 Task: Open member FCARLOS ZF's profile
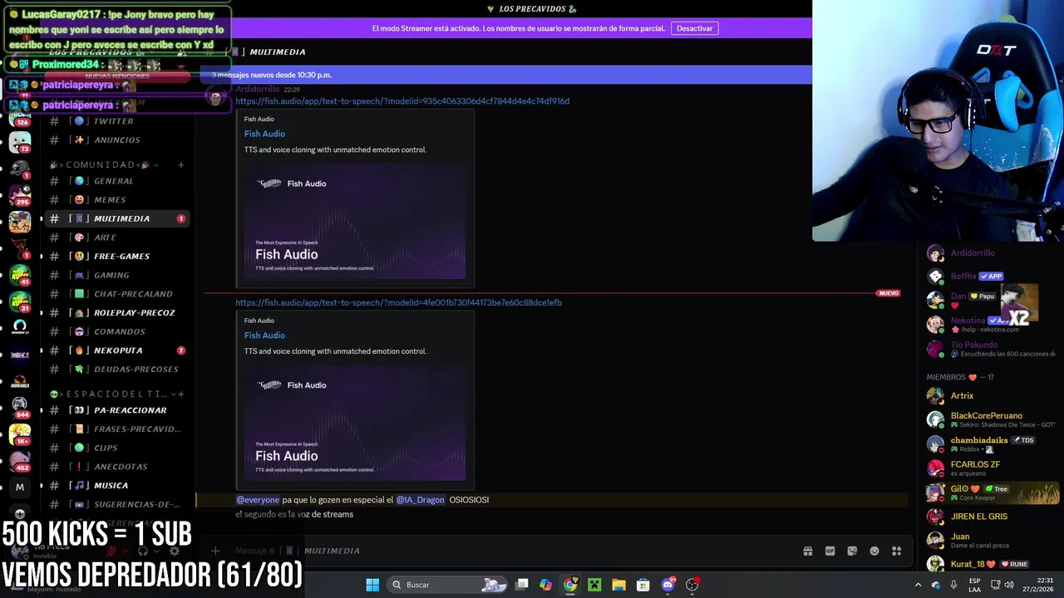991,468
